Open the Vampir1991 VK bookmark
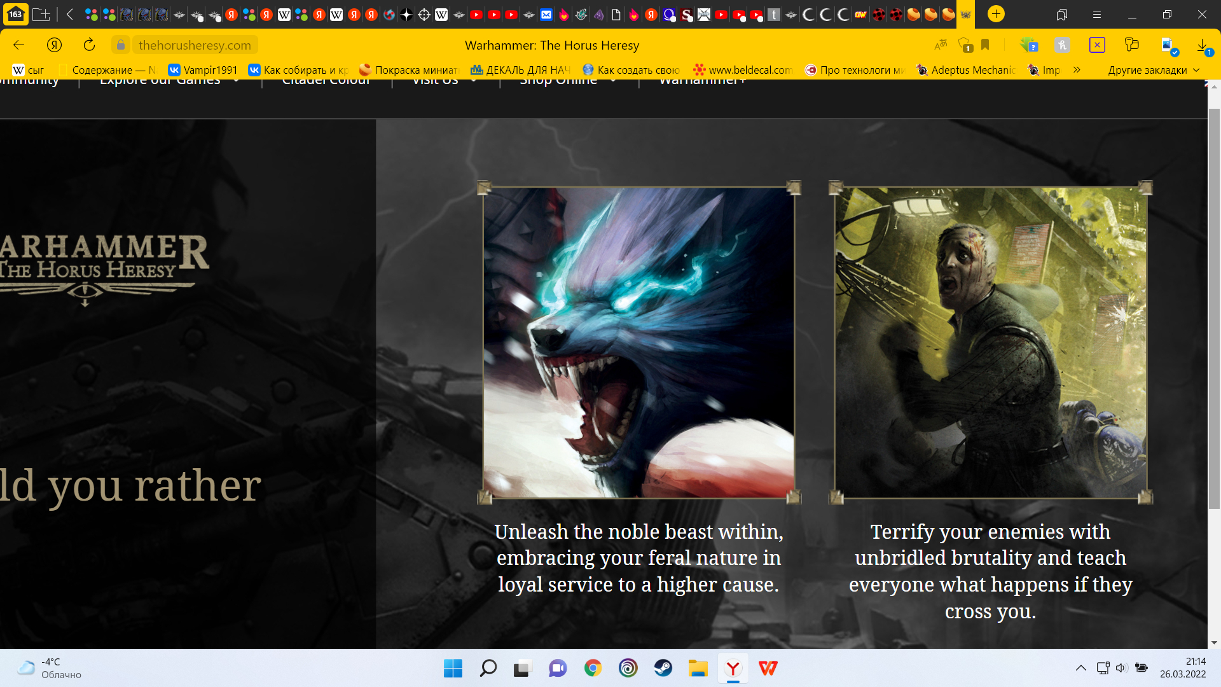Screen dimensions: 1221x687 click(202, 70)
